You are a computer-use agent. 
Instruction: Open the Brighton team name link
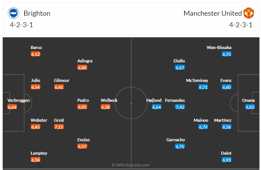pyautogui.click(x=37, y=13)
